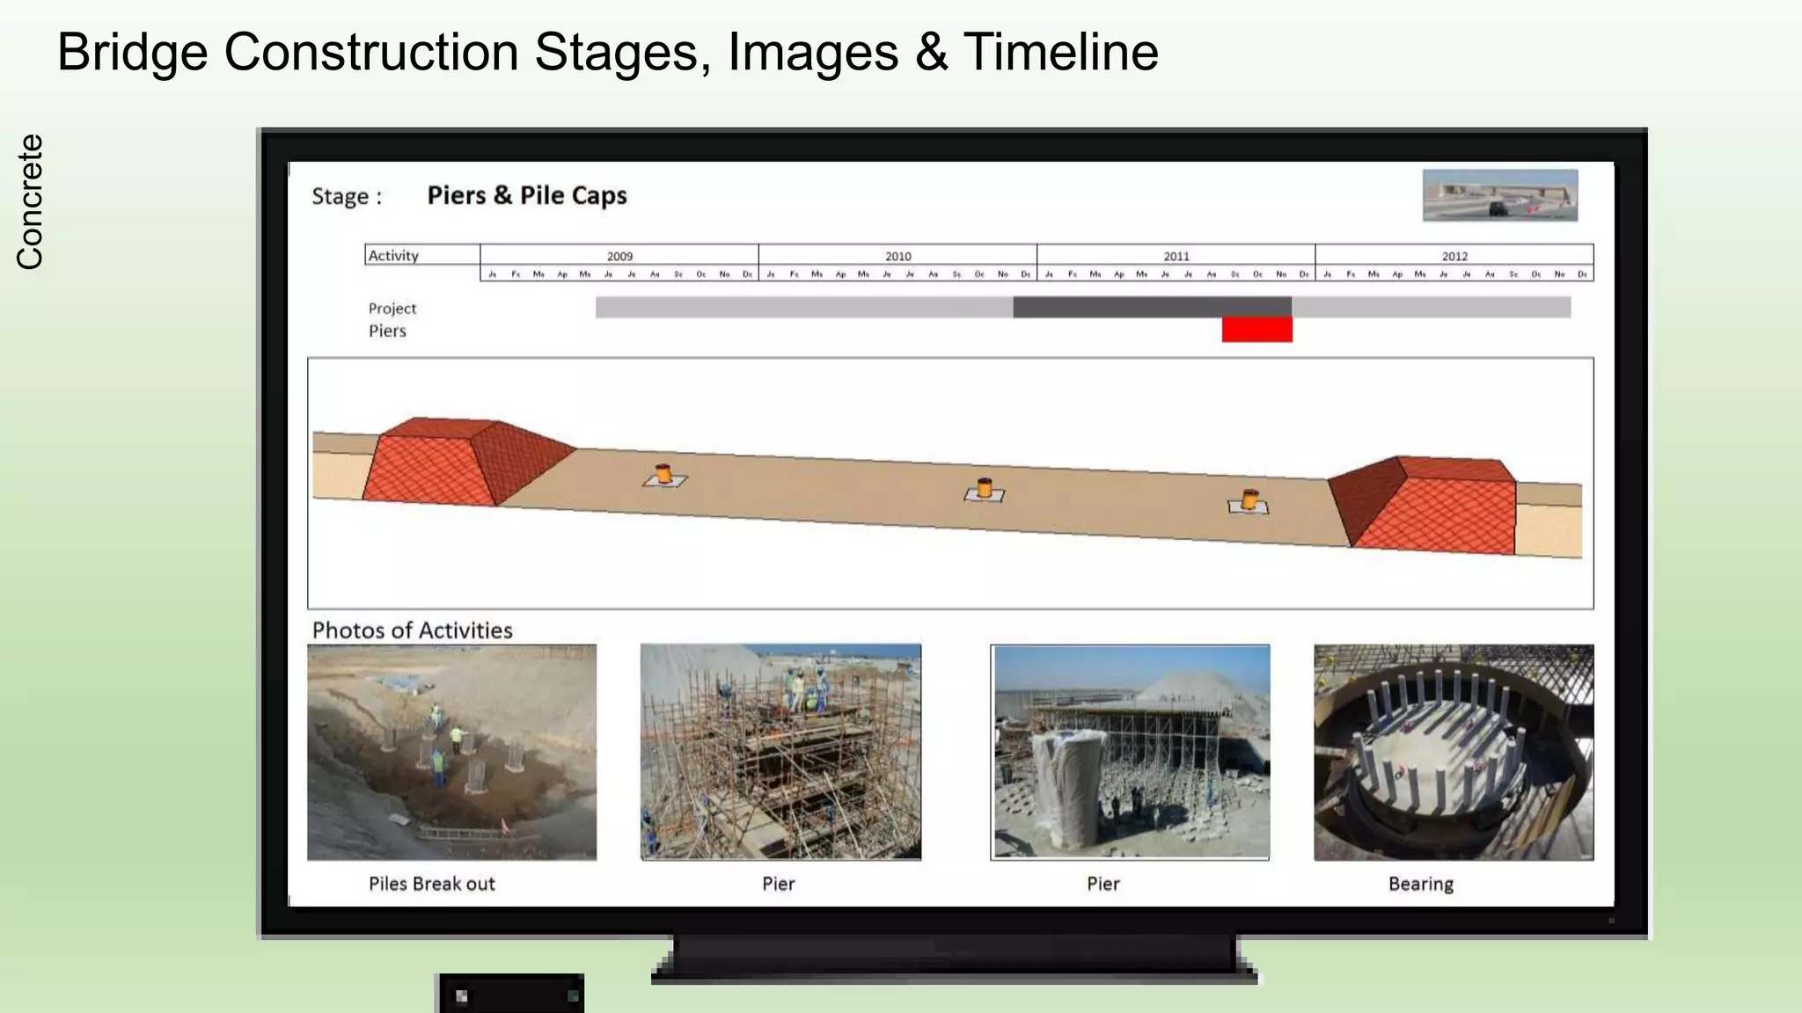Click the Activity column header

pyautogui.click(x=393, y=255)
